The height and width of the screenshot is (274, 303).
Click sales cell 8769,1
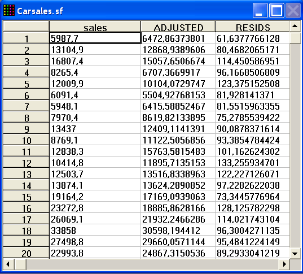point(95,140)
